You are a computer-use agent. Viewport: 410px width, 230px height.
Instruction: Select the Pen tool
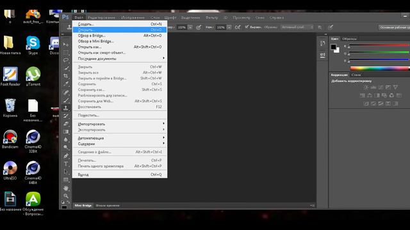tap(65, 156)
